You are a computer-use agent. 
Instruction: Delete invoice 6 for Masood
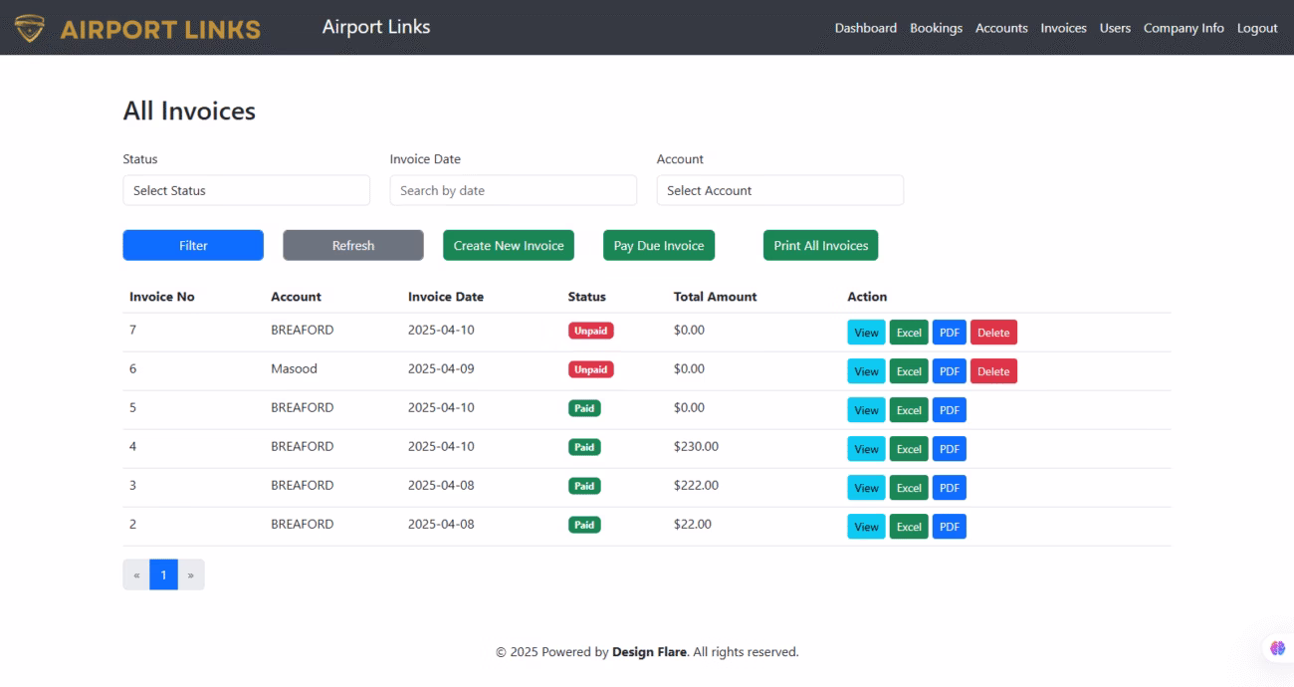click(992, 371)
